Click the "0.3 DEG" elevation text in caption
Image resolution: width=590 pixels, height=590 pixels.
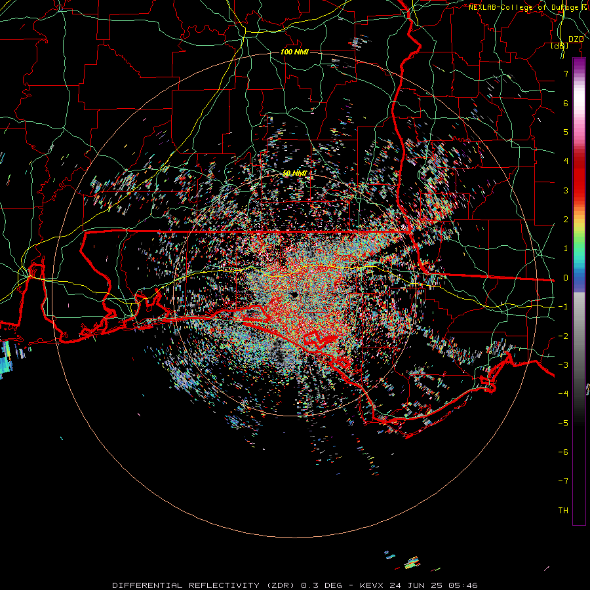(321, 585)
